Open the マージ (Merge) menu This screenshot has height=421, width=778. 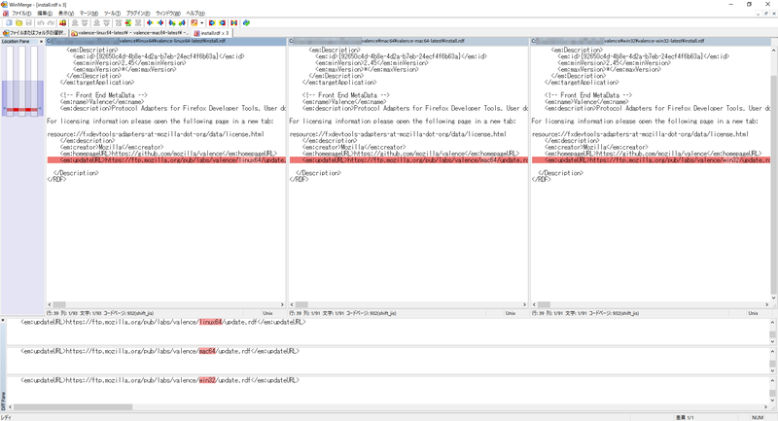[x=88, y=14]
